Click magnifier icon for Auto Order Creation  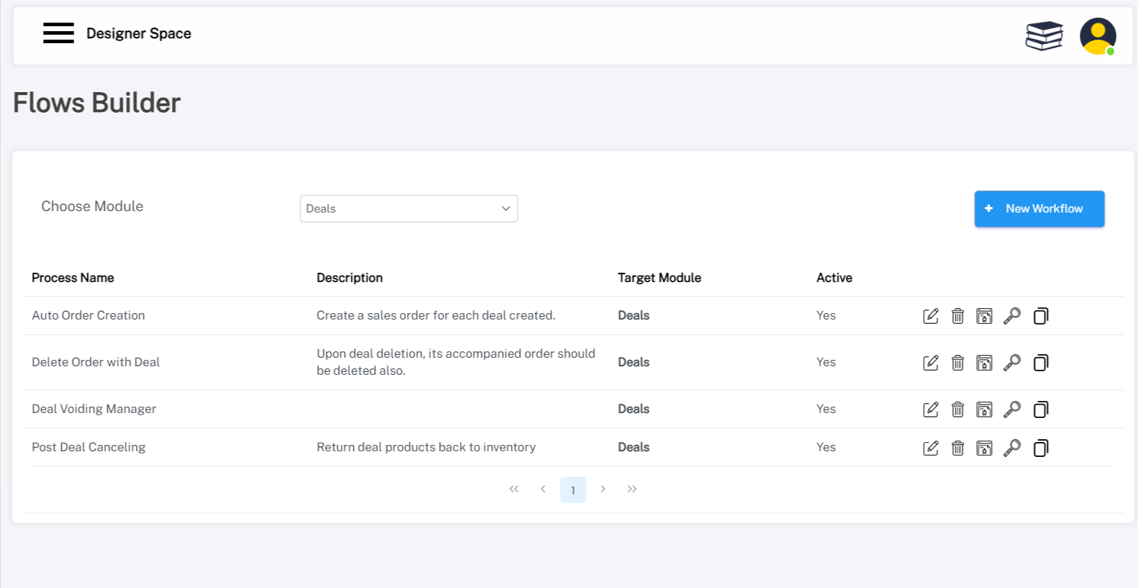pos(1012,316)
